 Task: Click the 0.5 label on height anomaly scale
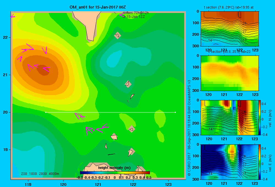point(149,178)
